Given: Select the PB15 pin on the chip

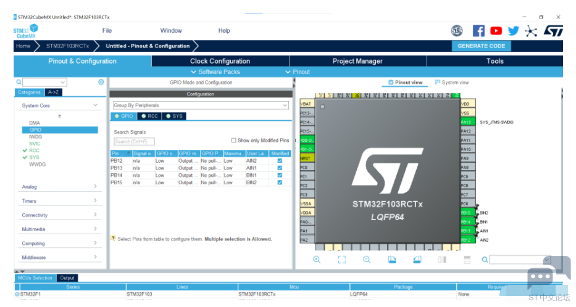Looking at the screenshot, I should pyautogui.click(x=467, y=213).
